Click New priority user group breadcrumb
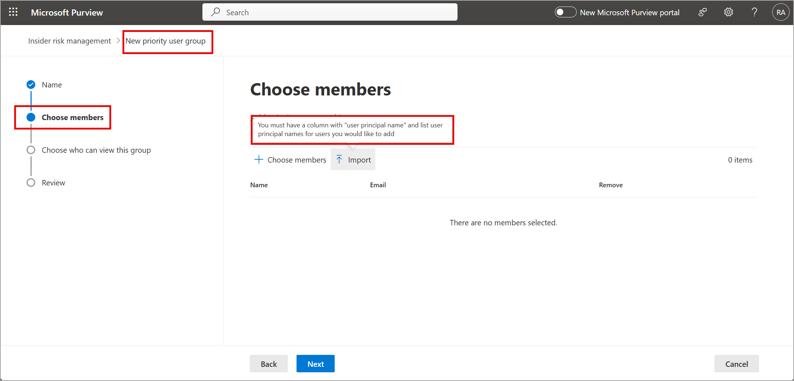 click(x=166, y=41)
